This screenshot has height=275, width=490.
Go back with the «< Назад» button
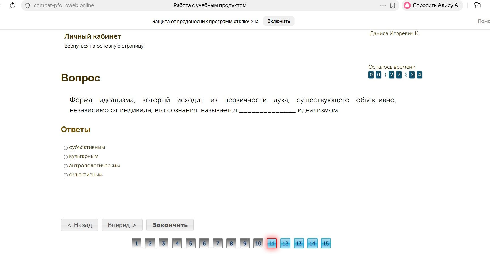[x=79, y=225]
